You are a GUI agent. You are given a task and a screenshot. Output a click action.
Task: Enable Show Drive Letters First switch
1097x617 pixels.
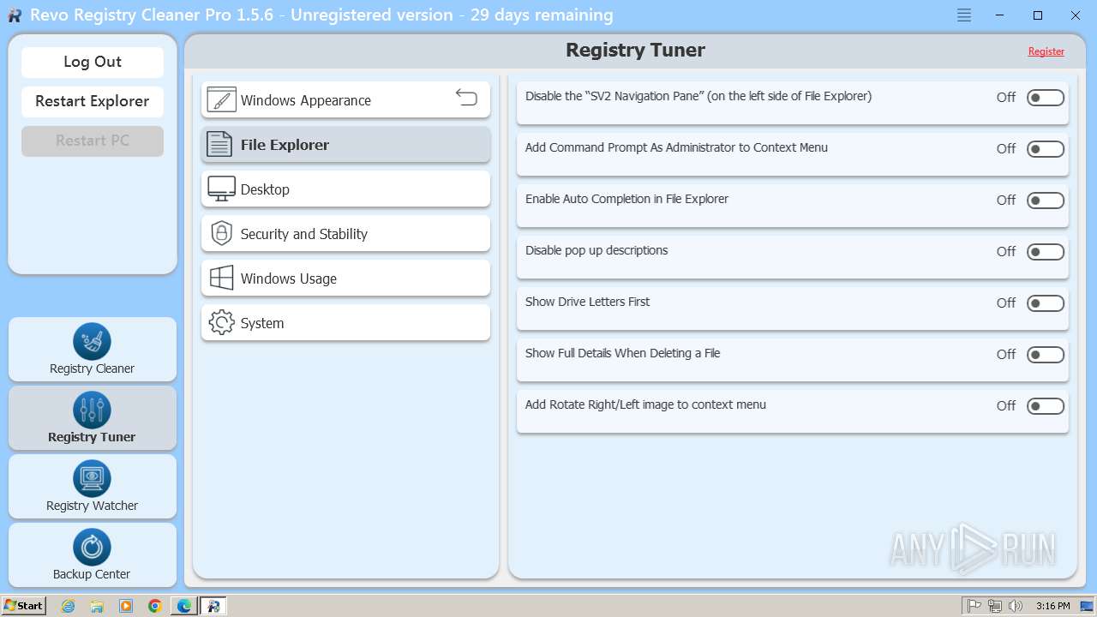click(x=1046, y=303)
